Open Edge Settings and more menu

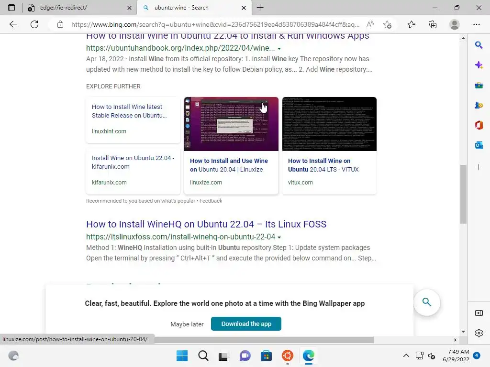[476, 24]
